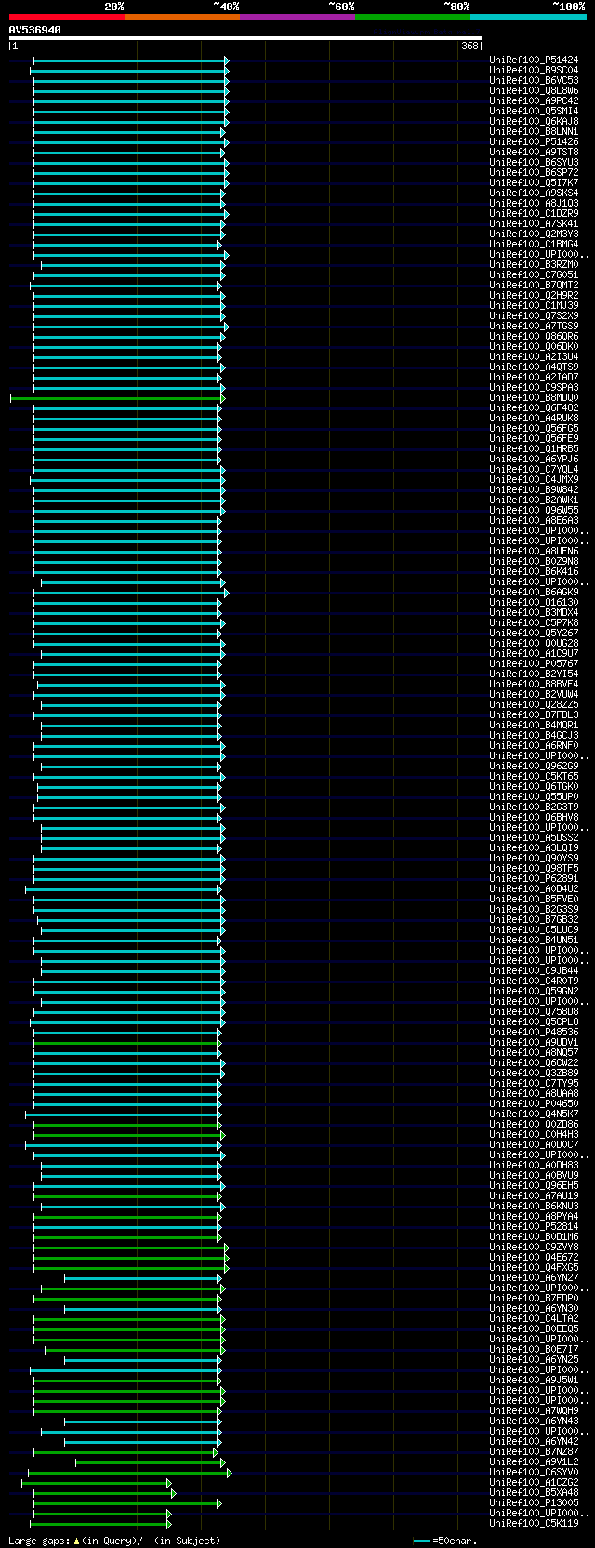Click the orange ~40% identity legend segment
The width and height of the screenshot is (595, 1548).
(181, 17)
